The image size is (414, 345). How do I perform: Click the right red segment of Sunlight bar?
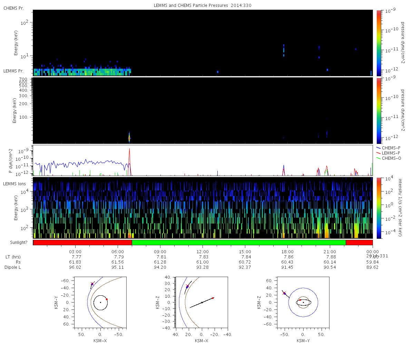tap(359, 243)
